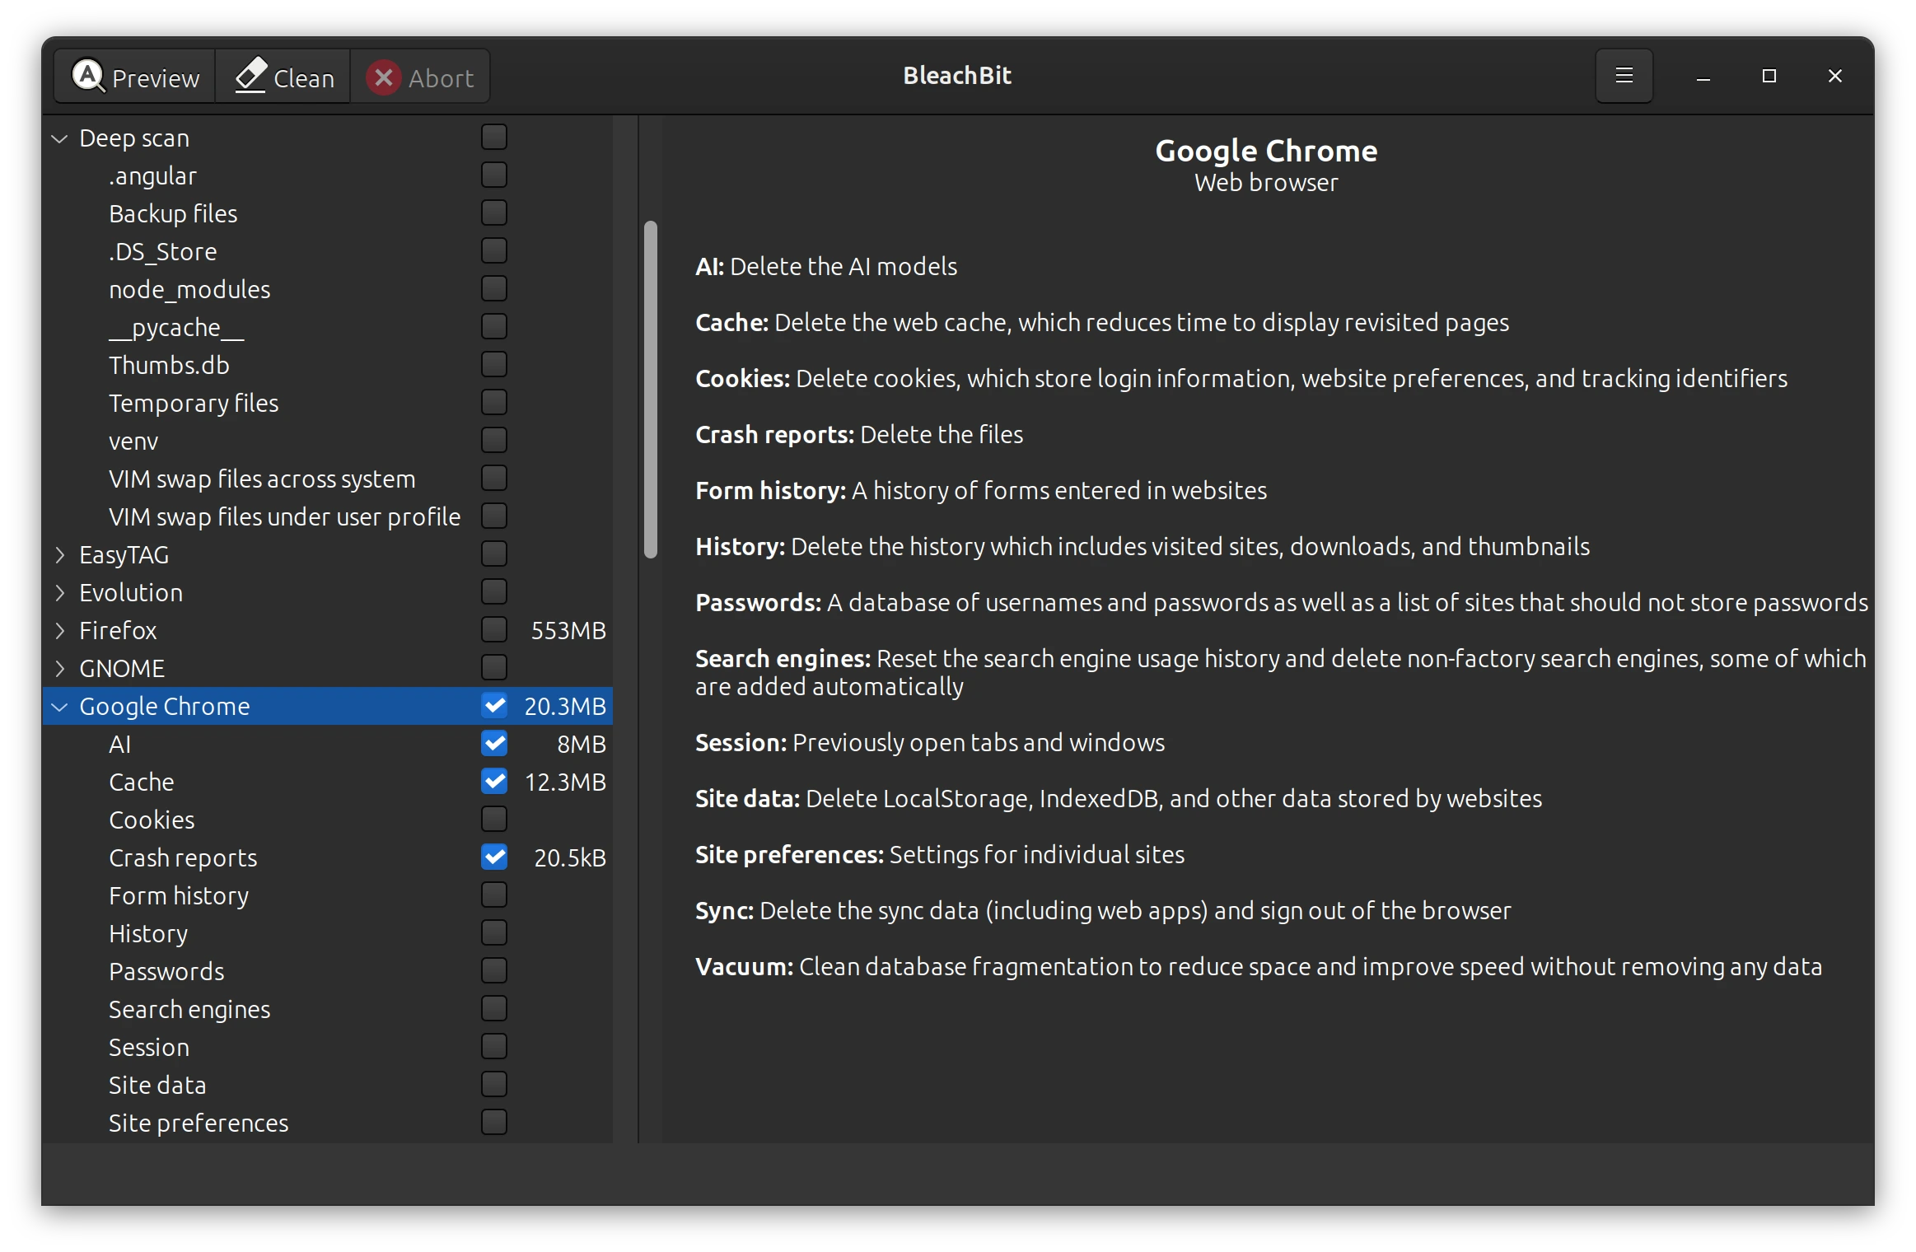
Task: Expand the EasyTAG tree group
Action: (59, 555)
